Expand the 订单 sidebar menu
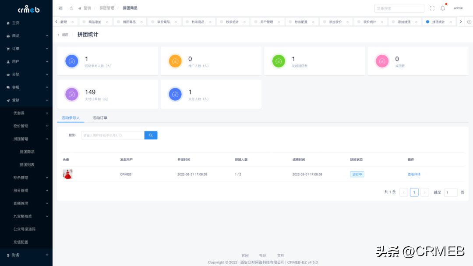 [x=26, y=49]
